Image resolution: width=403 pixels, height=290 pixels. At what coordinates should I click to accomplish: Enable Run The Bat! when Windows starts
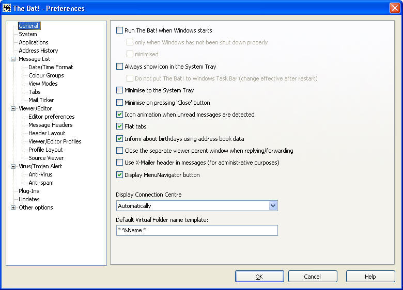(120, 30)
